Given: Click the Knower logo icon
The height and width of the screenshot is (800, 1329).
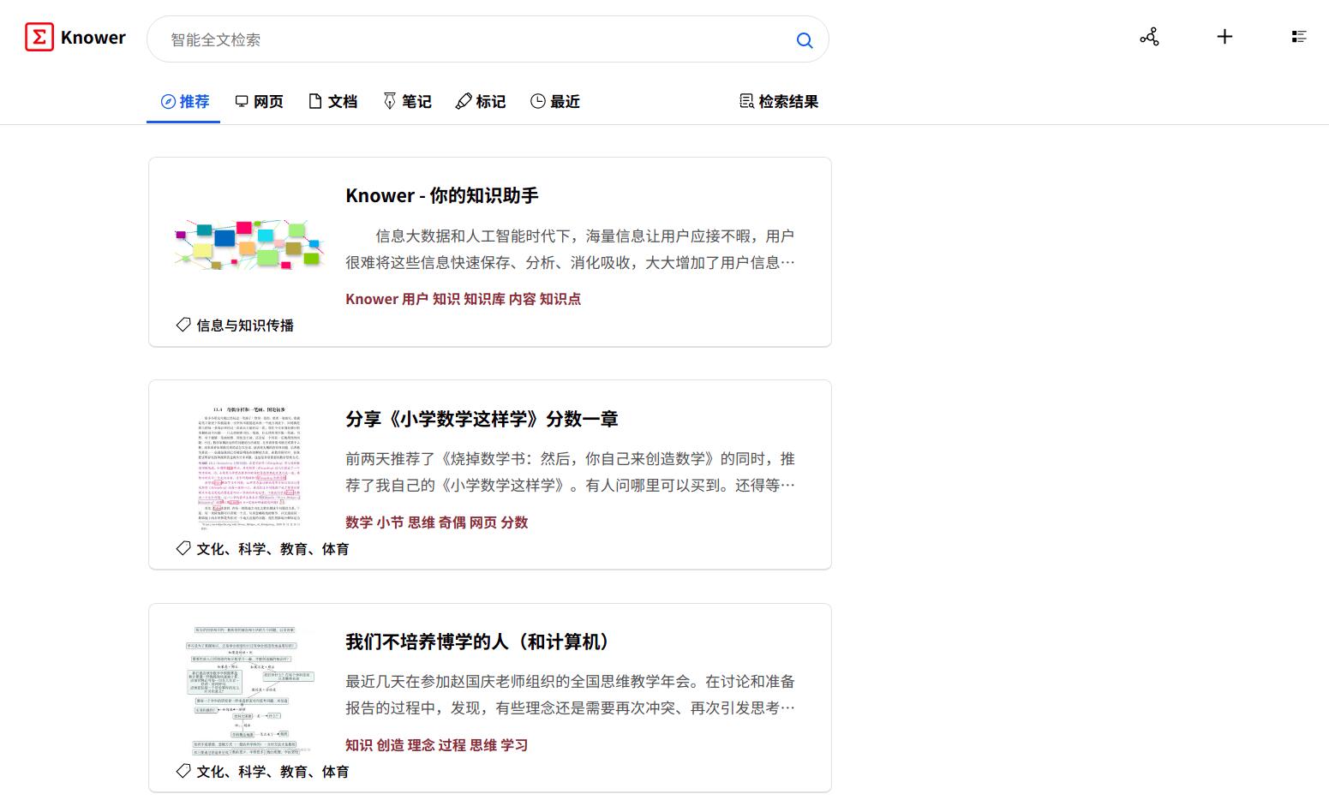Looking at the screenshot, I should click(39, 38).
